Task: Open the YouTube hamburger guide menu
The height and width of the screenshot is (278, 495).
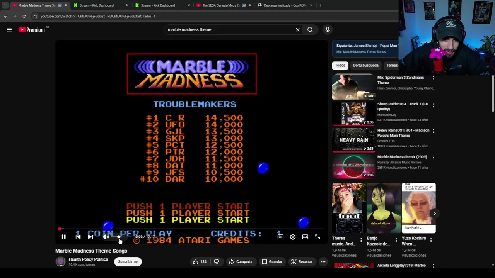Action: [x=9, y=30]
